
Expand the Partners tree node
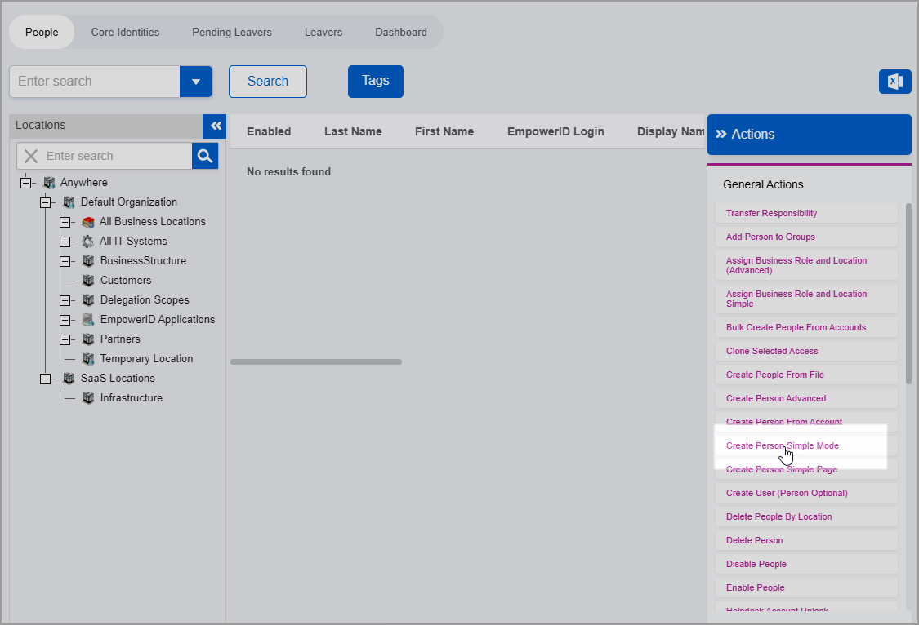pos(65,339)
